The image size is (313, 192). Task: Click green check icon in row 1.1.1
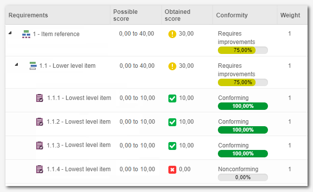[172, 98]
